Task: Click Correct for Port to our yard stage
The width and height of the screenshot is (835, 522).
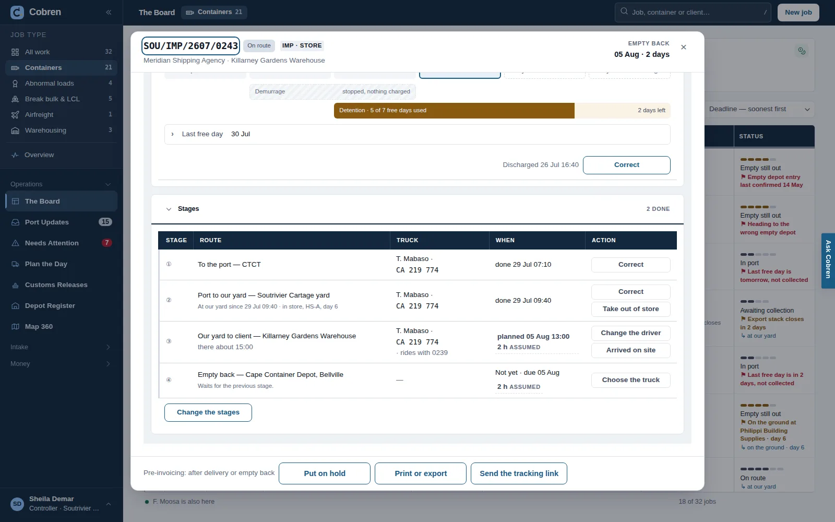Action: (x=630, y=292)
